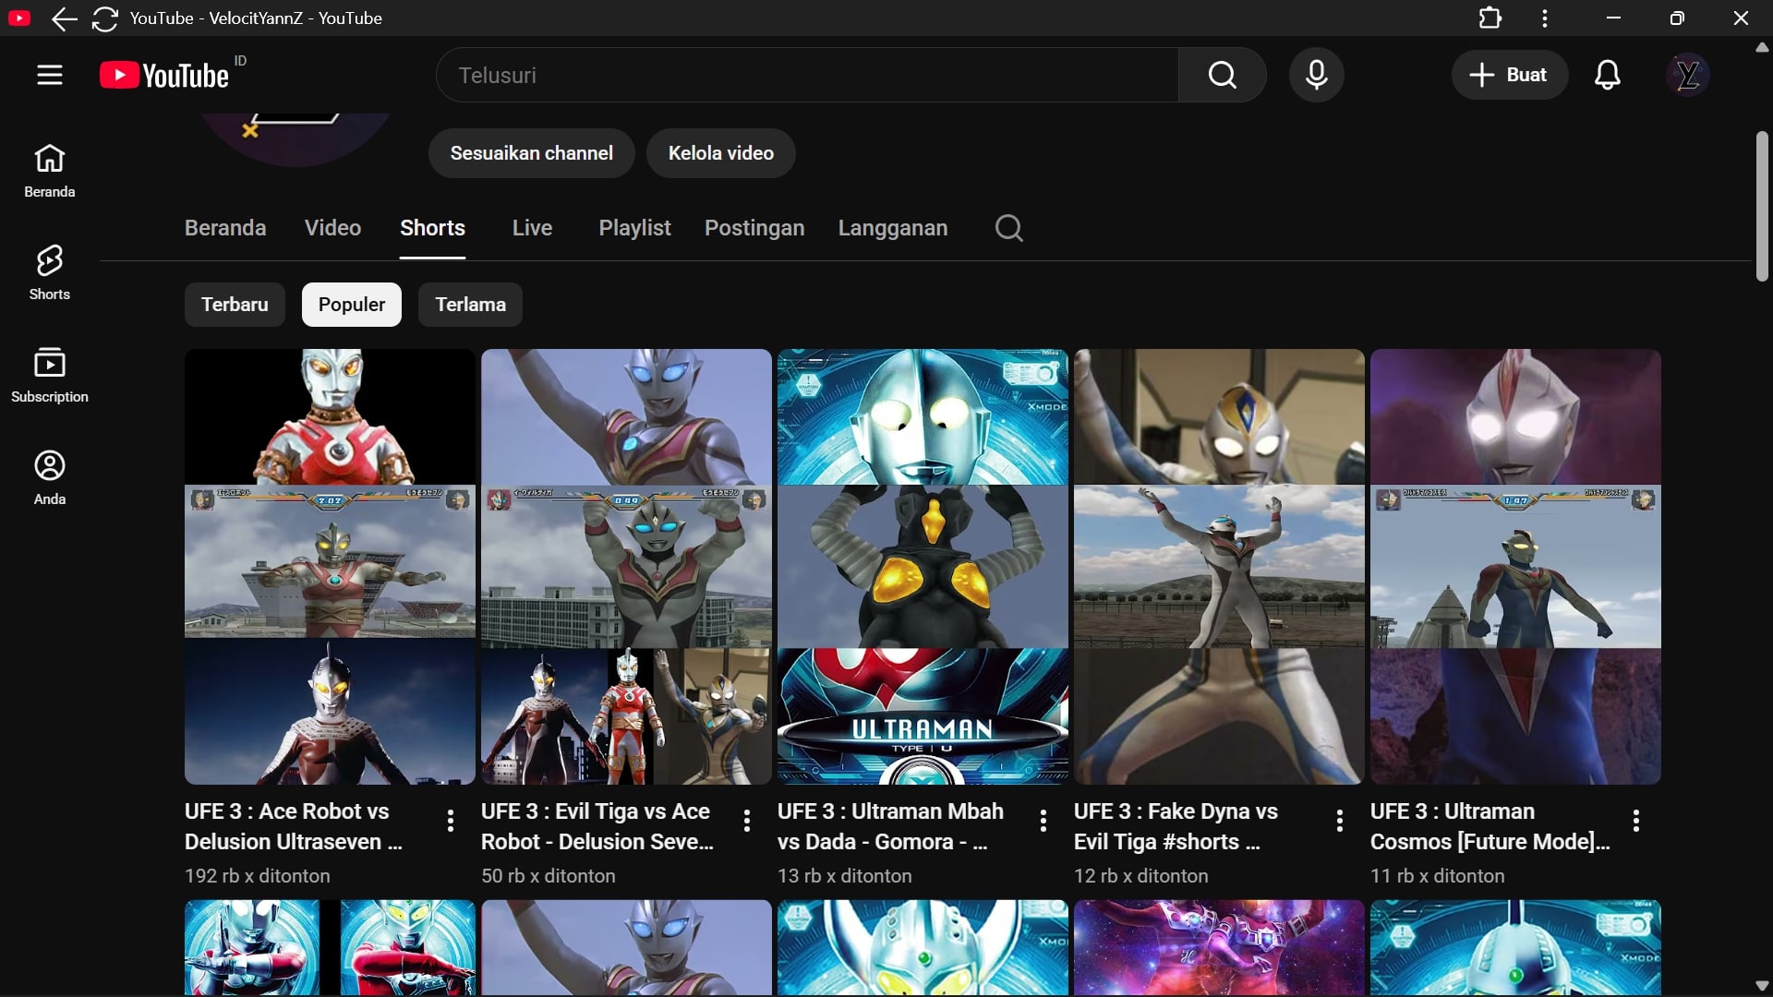1773x997 pixels.
Task: Open options for Ace Robot short
Action: [451, 821]
